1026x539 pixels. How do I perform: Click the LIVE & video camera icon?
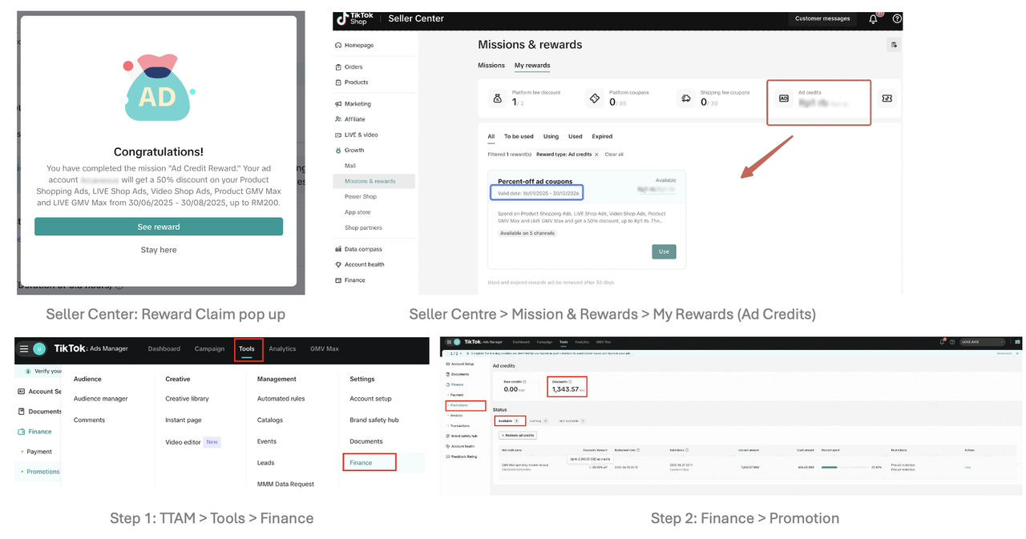click(x=339, y=135)
